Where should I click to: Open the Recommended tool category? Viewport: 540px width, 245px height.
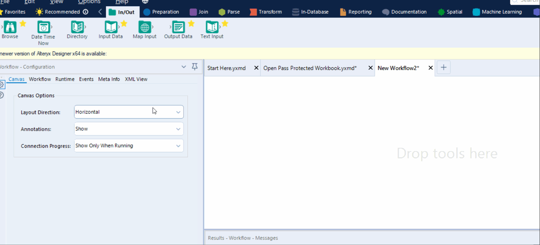(x=58, y=12)
